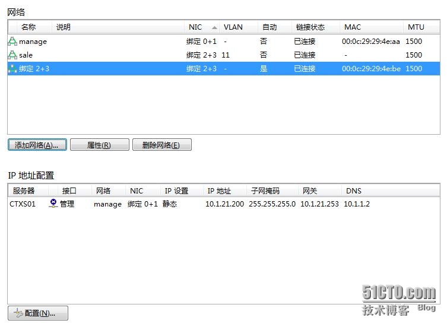The width and height of the screenshot is (447, 327).
Task: Click MTU value 1500 in sale row
Action: tap(414, 55)
